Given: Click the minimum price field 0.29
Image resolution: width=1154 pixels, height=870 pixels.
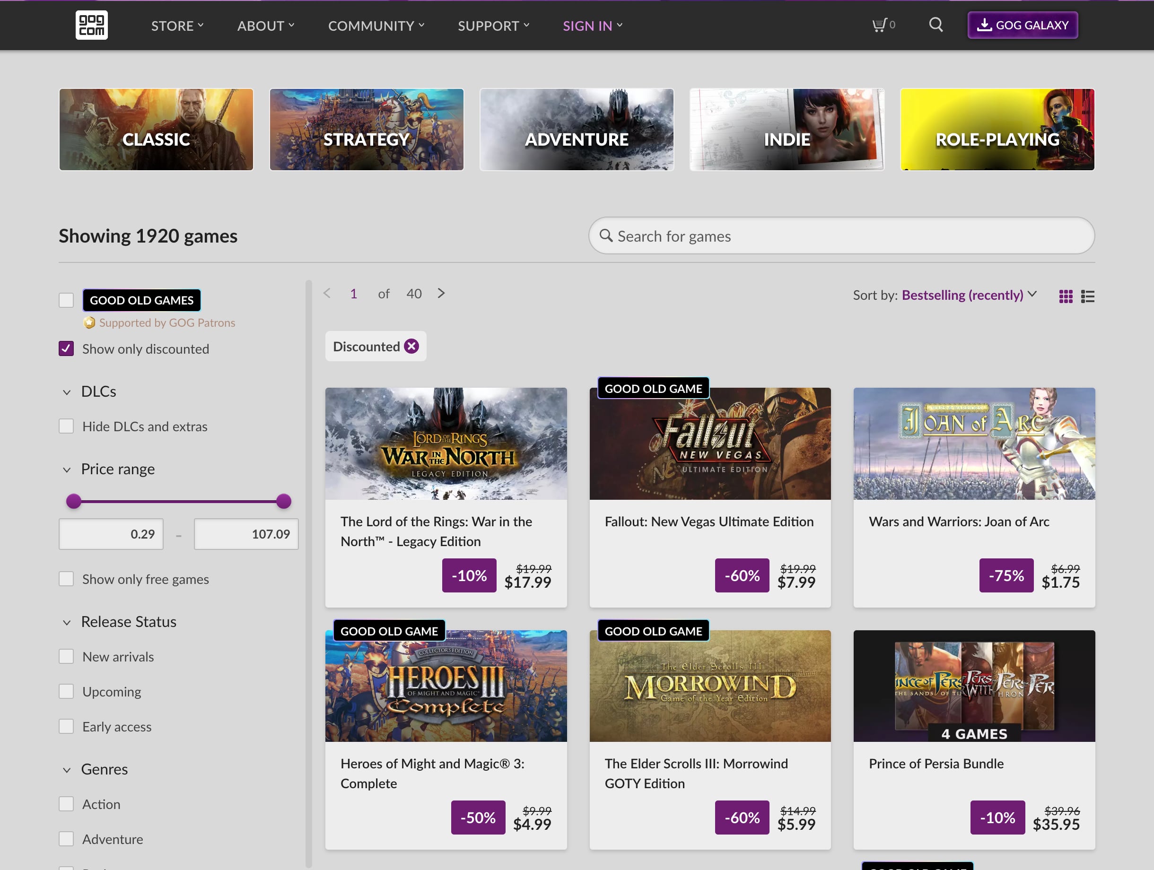Looking at the screenshot, I should (111, 533).
